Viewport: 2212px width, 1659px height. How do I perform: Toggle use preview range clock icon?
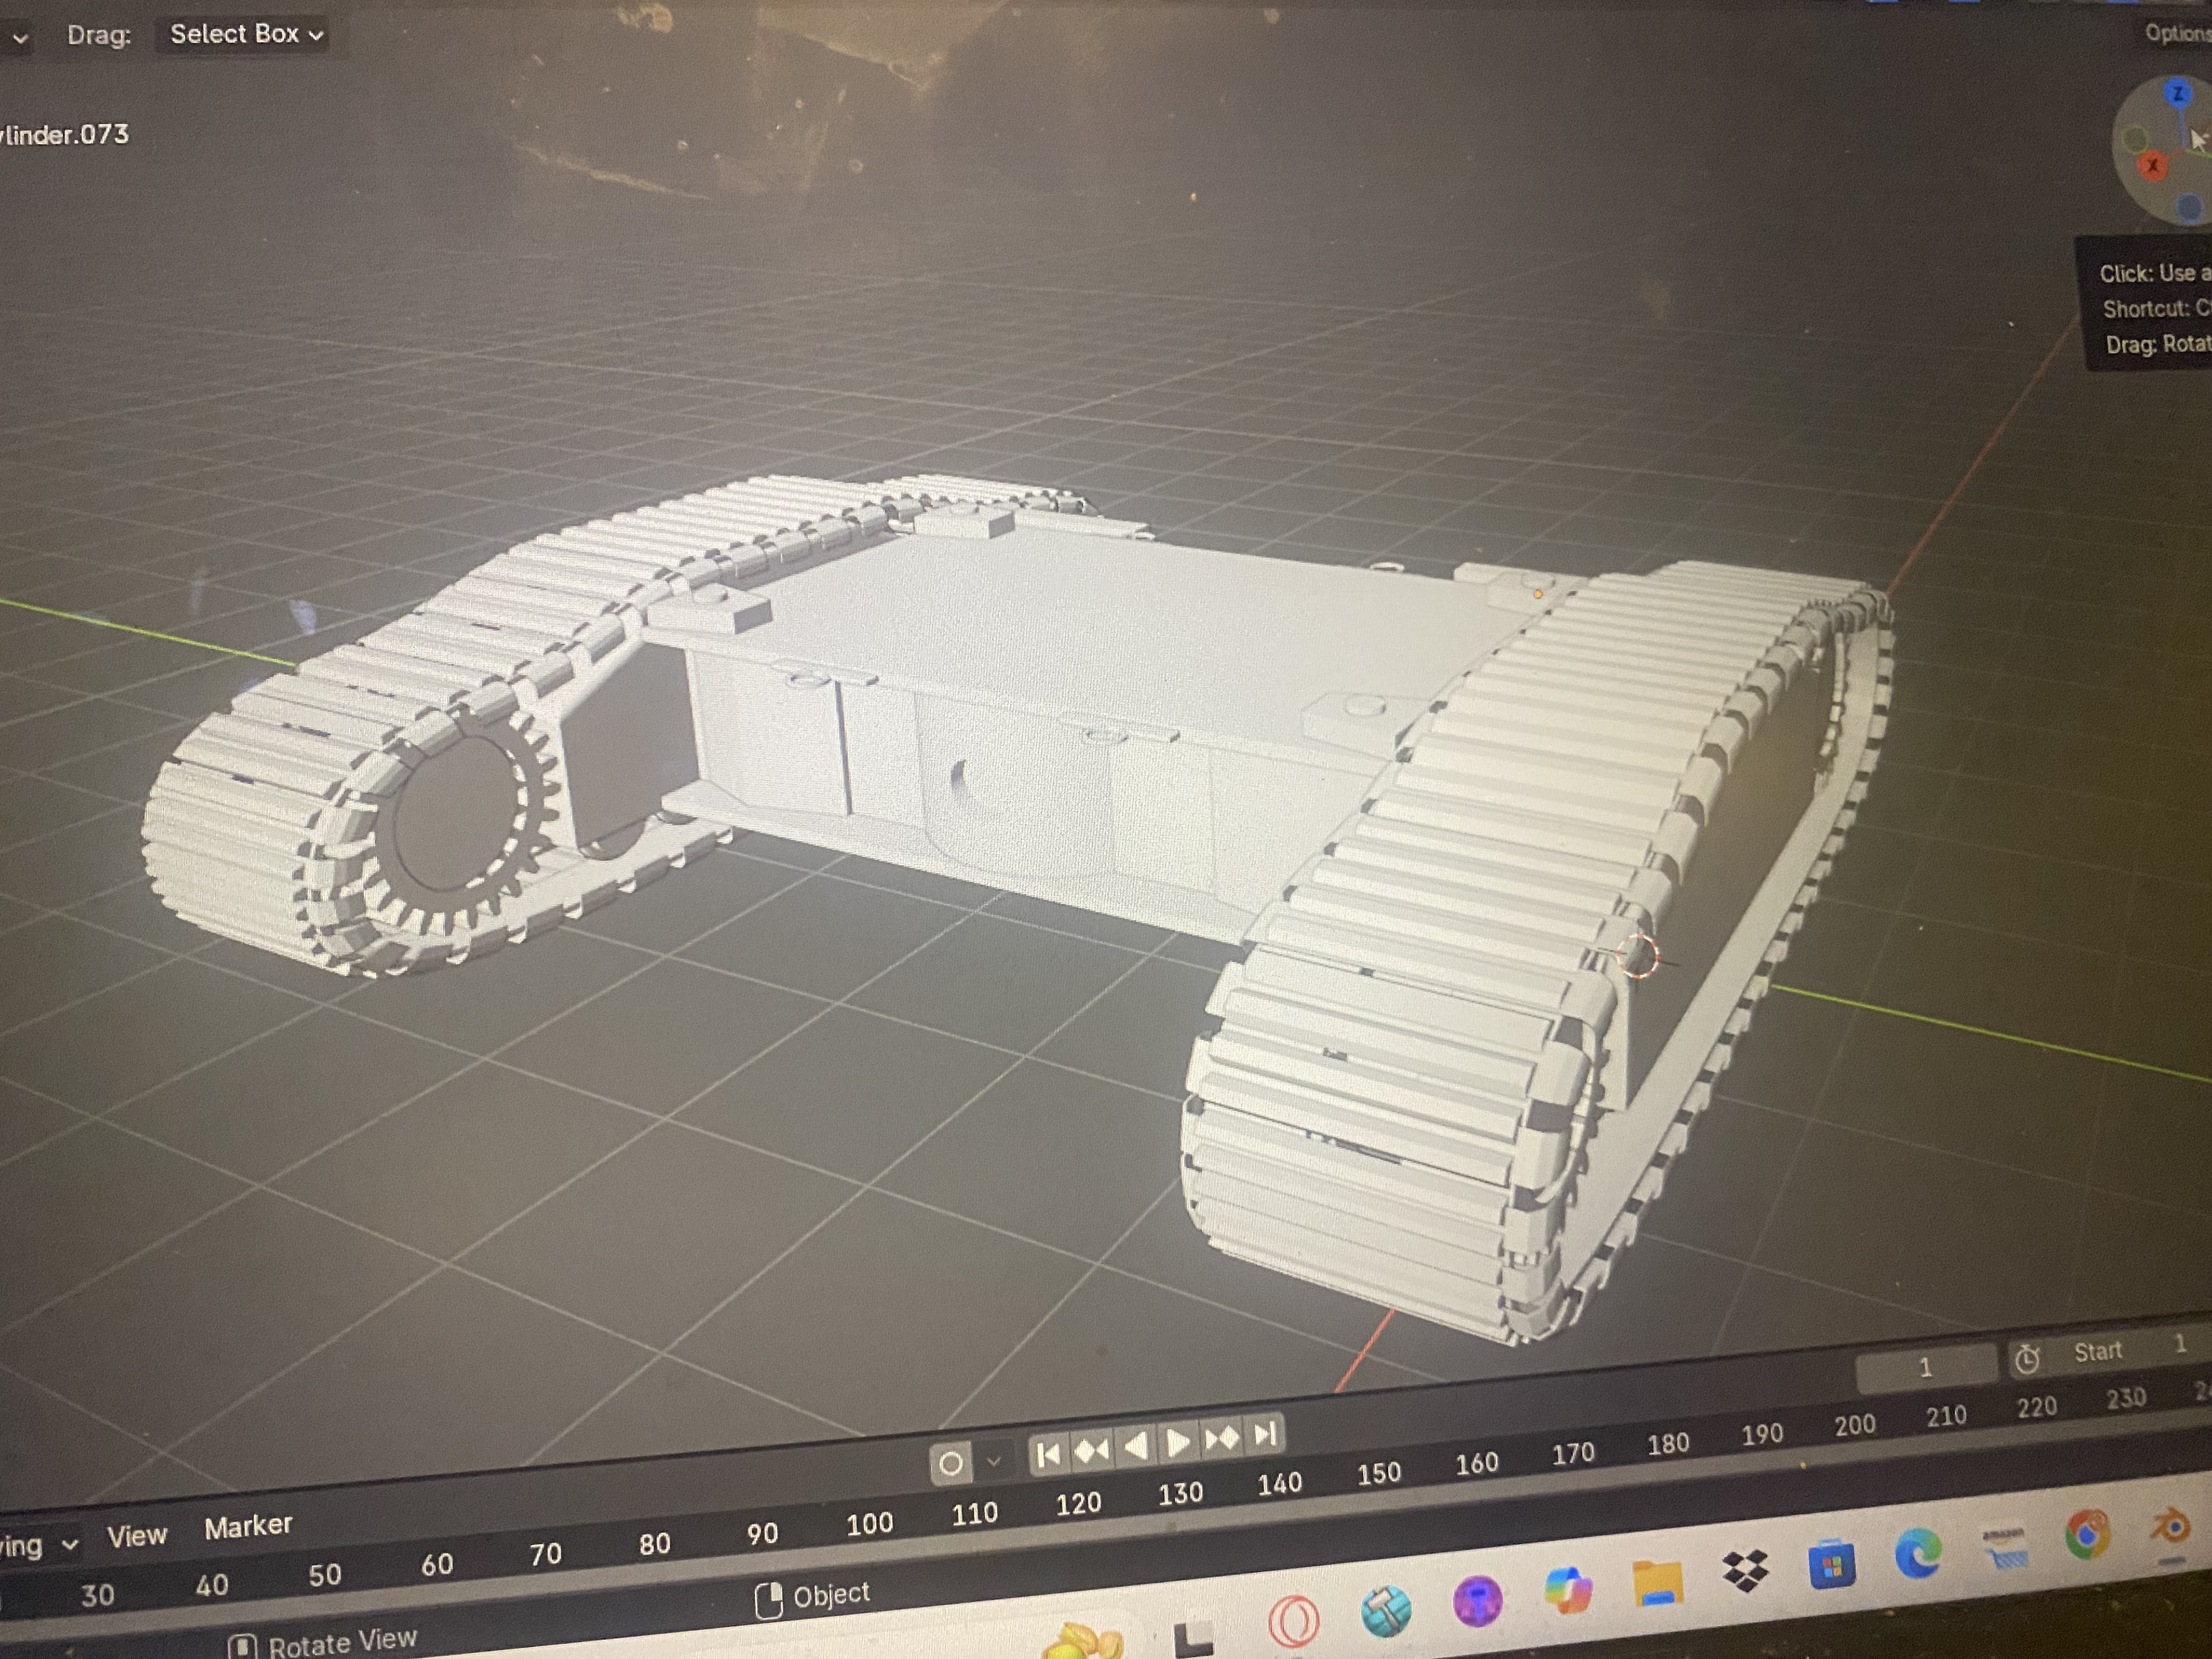tap(2027, 1359)
